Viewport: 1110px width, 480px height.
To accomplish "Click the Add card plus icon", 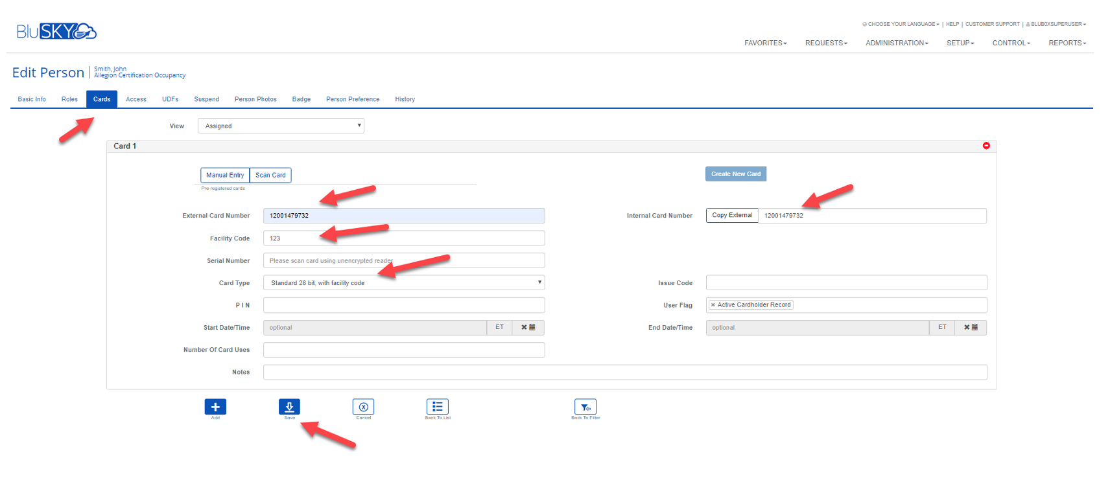I will pyautogui.click(x=215, y=407).
